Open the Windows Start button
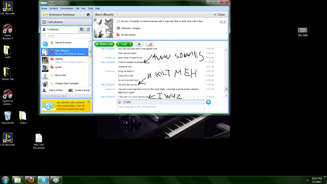Viewport: 327px width, 184px height. (x=5, y=180)
